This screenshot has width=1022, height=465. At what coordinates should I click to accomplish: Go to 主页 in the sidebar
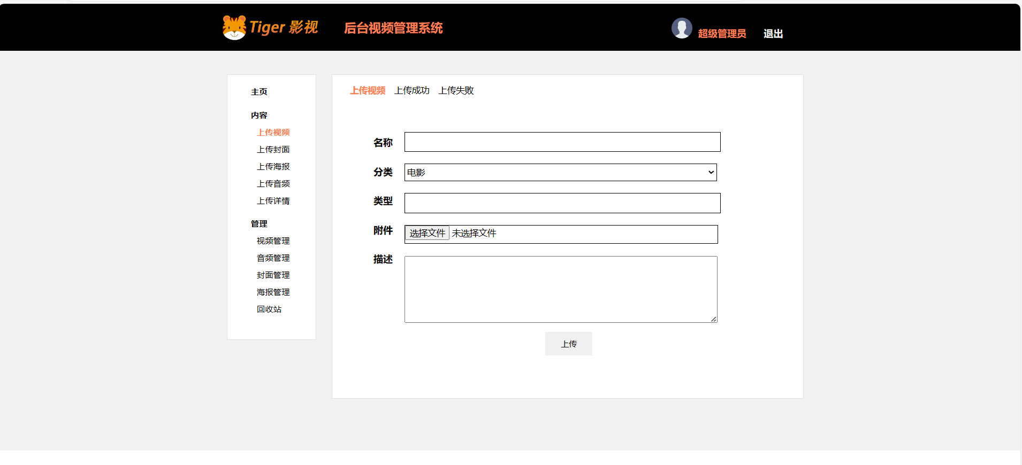259,92
